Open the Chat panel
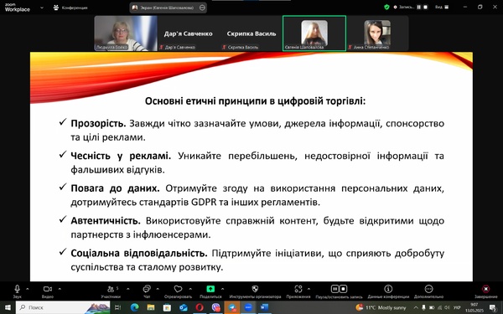This screenshot has height=314, width=503. coord(147,291)
